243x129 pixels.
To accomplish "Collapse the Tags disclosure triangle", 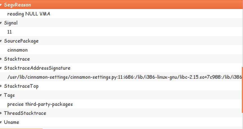I will tap(1, 95).
